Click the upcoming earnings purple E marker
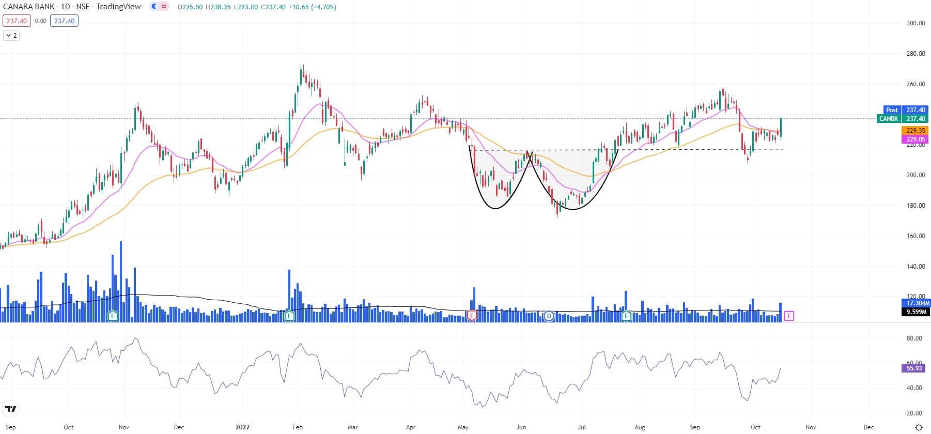Screen dimensions: 931x434 (789, 316)
